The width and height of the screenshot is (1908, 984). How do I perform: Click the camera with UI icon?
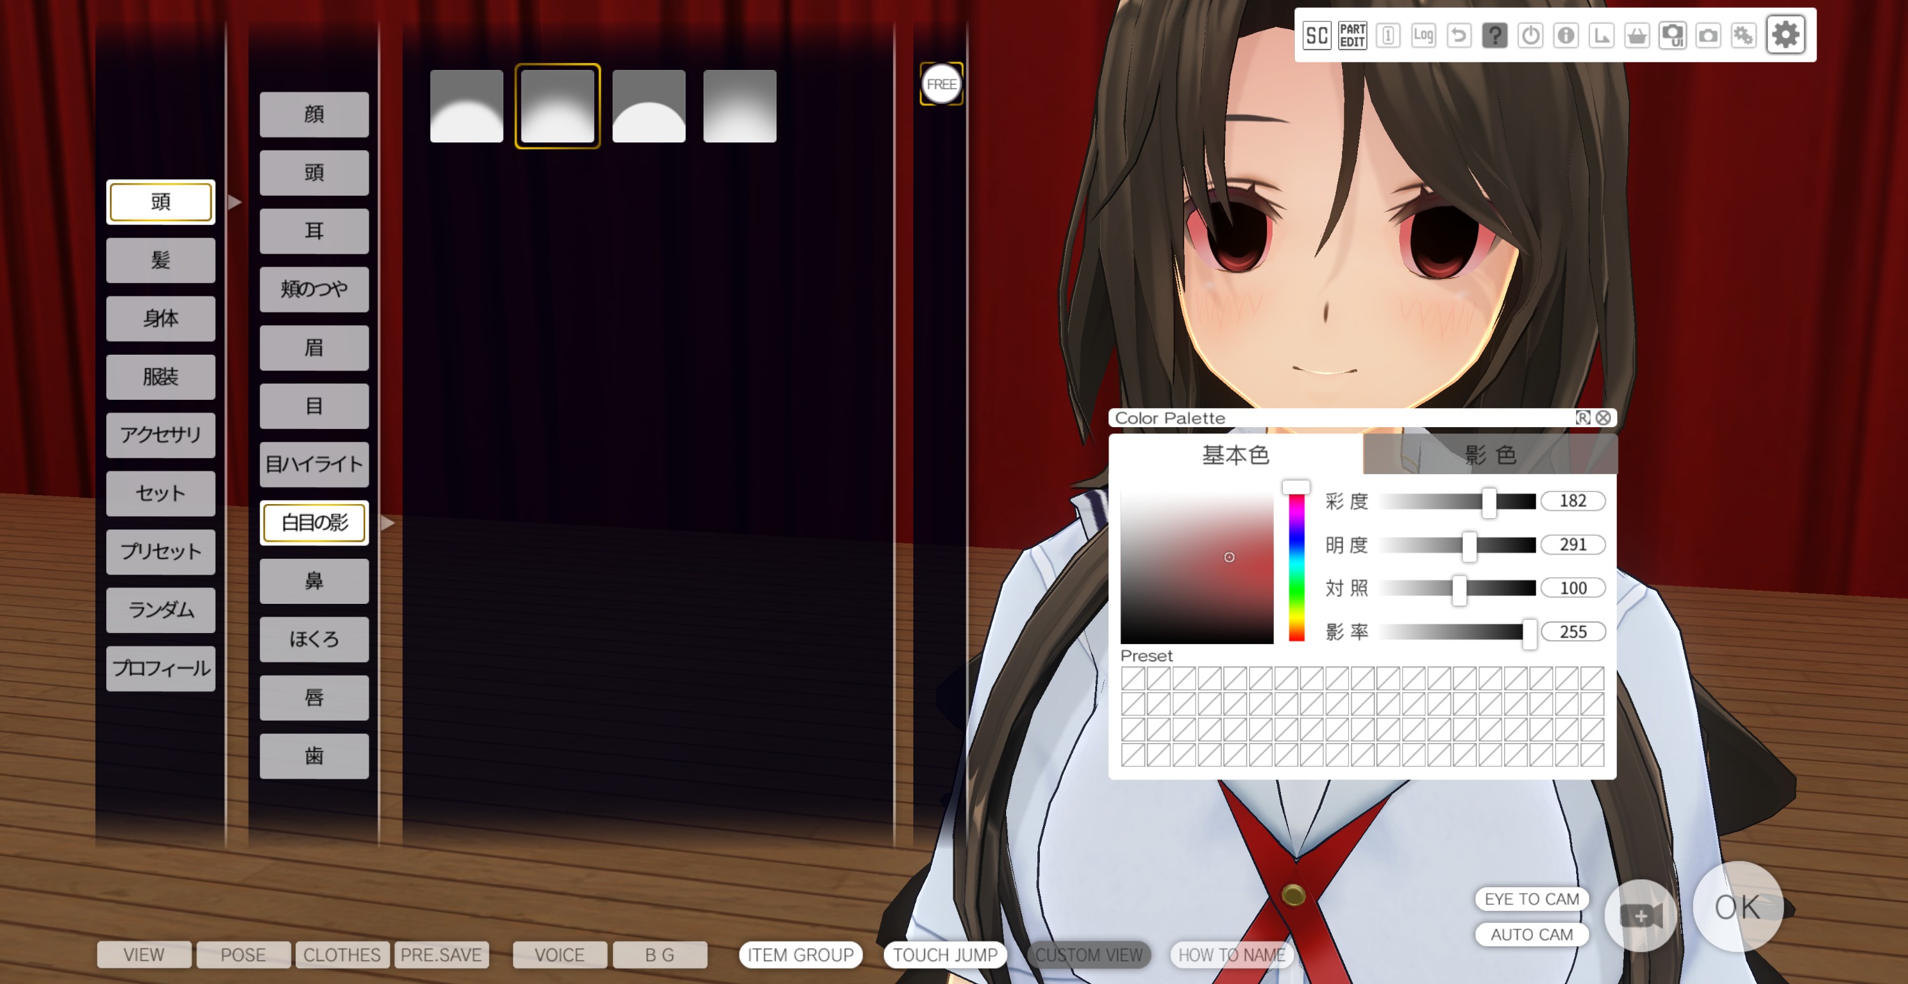point(1673,35)
